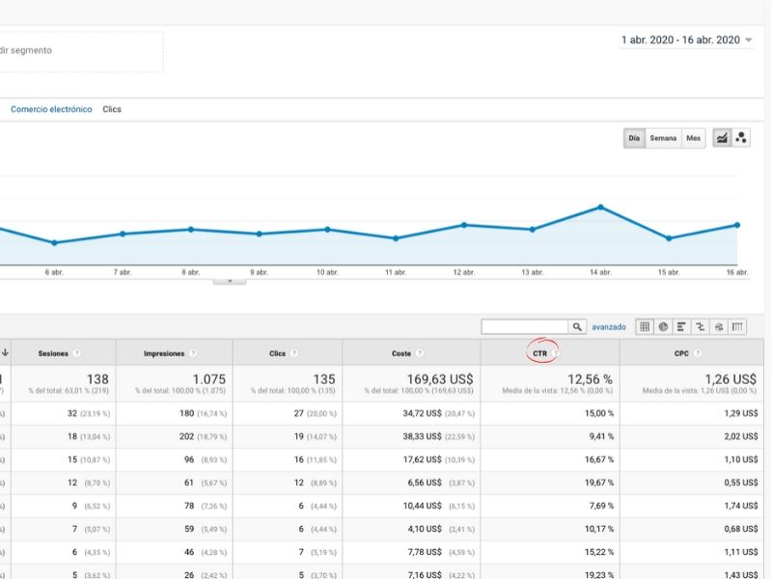Click the magnifier search button

(577, 327)
